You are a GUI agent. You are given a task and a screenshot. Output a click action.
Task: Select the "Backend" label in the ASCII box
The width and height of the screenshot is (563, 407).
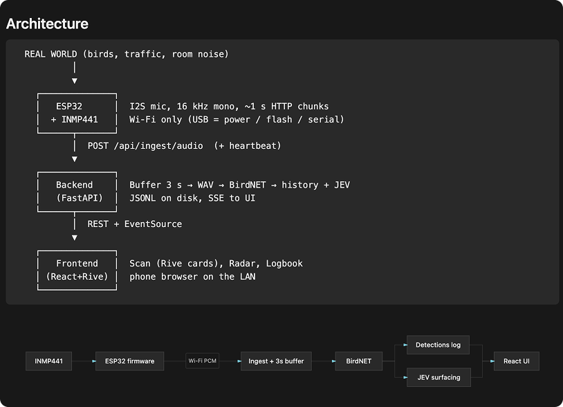74,185
